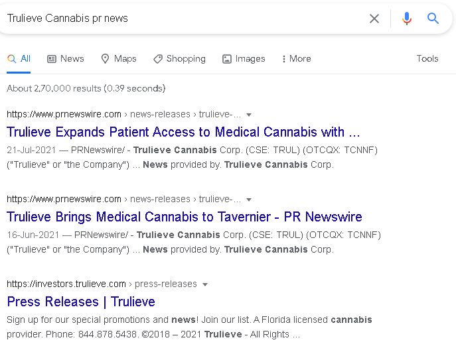Open 'Trulieve Expands Patient Access' result
456x356 pixels.
[x=183, y=132]
